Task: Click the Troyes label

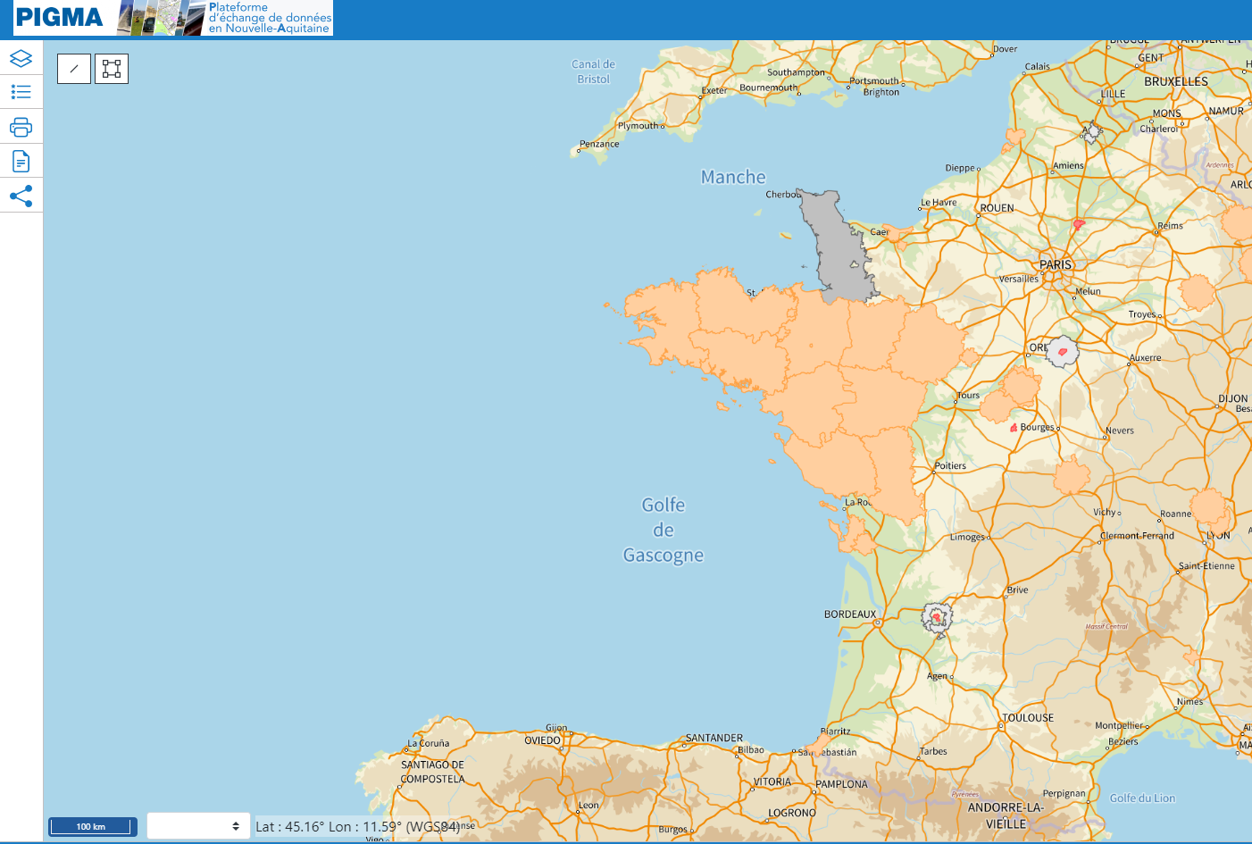Action: pos(1142,314)
